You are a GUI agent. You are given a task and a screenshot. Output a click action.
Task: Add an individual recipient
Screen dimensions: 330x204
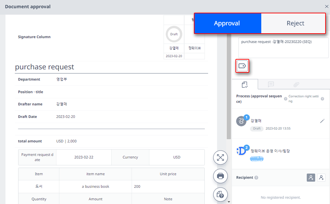pyautogui.click(x=321, y=178)
